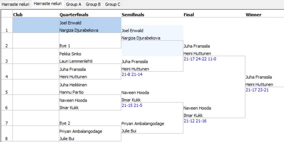Select the Group C tab
This screenshot has height=142, width=284.
(x=112, y=4)
